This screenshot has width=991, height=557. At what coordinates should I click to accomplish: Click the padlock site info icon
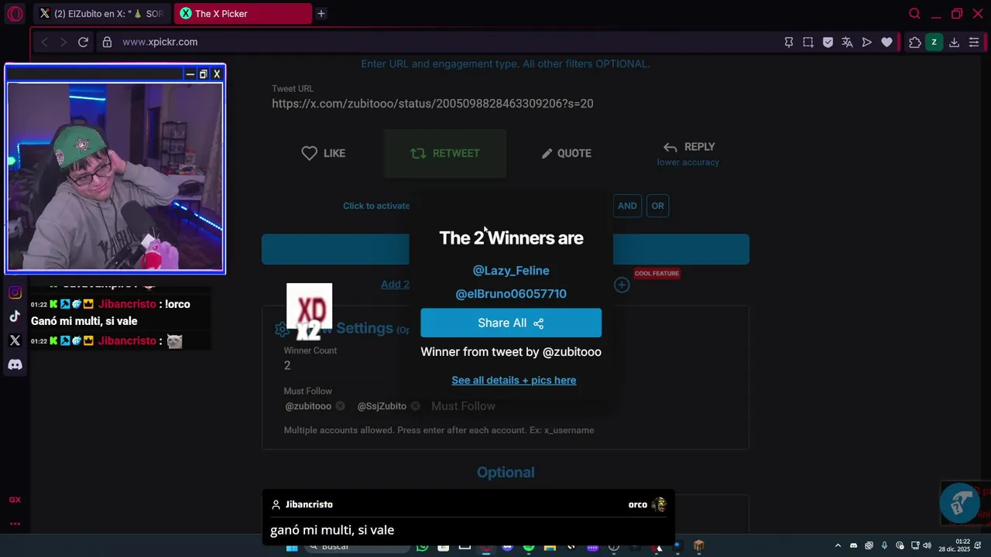107,42
